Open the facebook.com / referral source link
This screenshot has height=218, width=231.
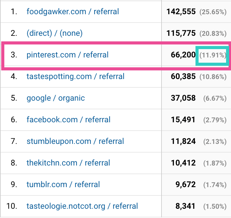click(x=68, y=119)
